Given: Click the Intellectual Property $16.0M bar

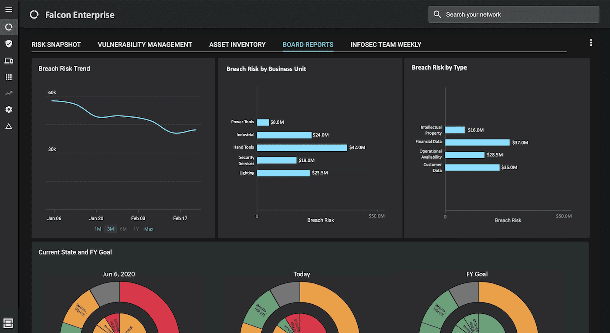Looking at the screenshot, I should (x=455, y=130).
